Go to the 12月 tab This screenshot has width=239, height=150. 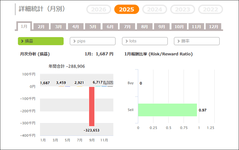pos(214,27)
